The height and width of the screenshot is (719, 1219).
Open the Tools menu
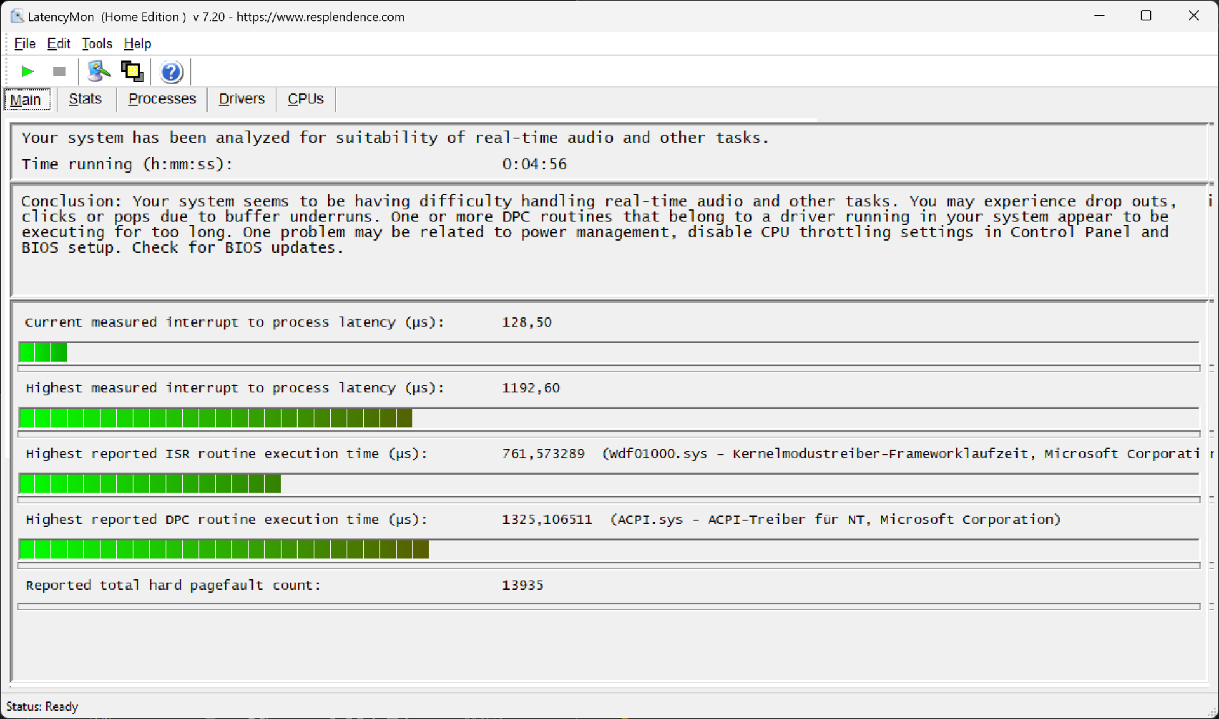point(97,44)
